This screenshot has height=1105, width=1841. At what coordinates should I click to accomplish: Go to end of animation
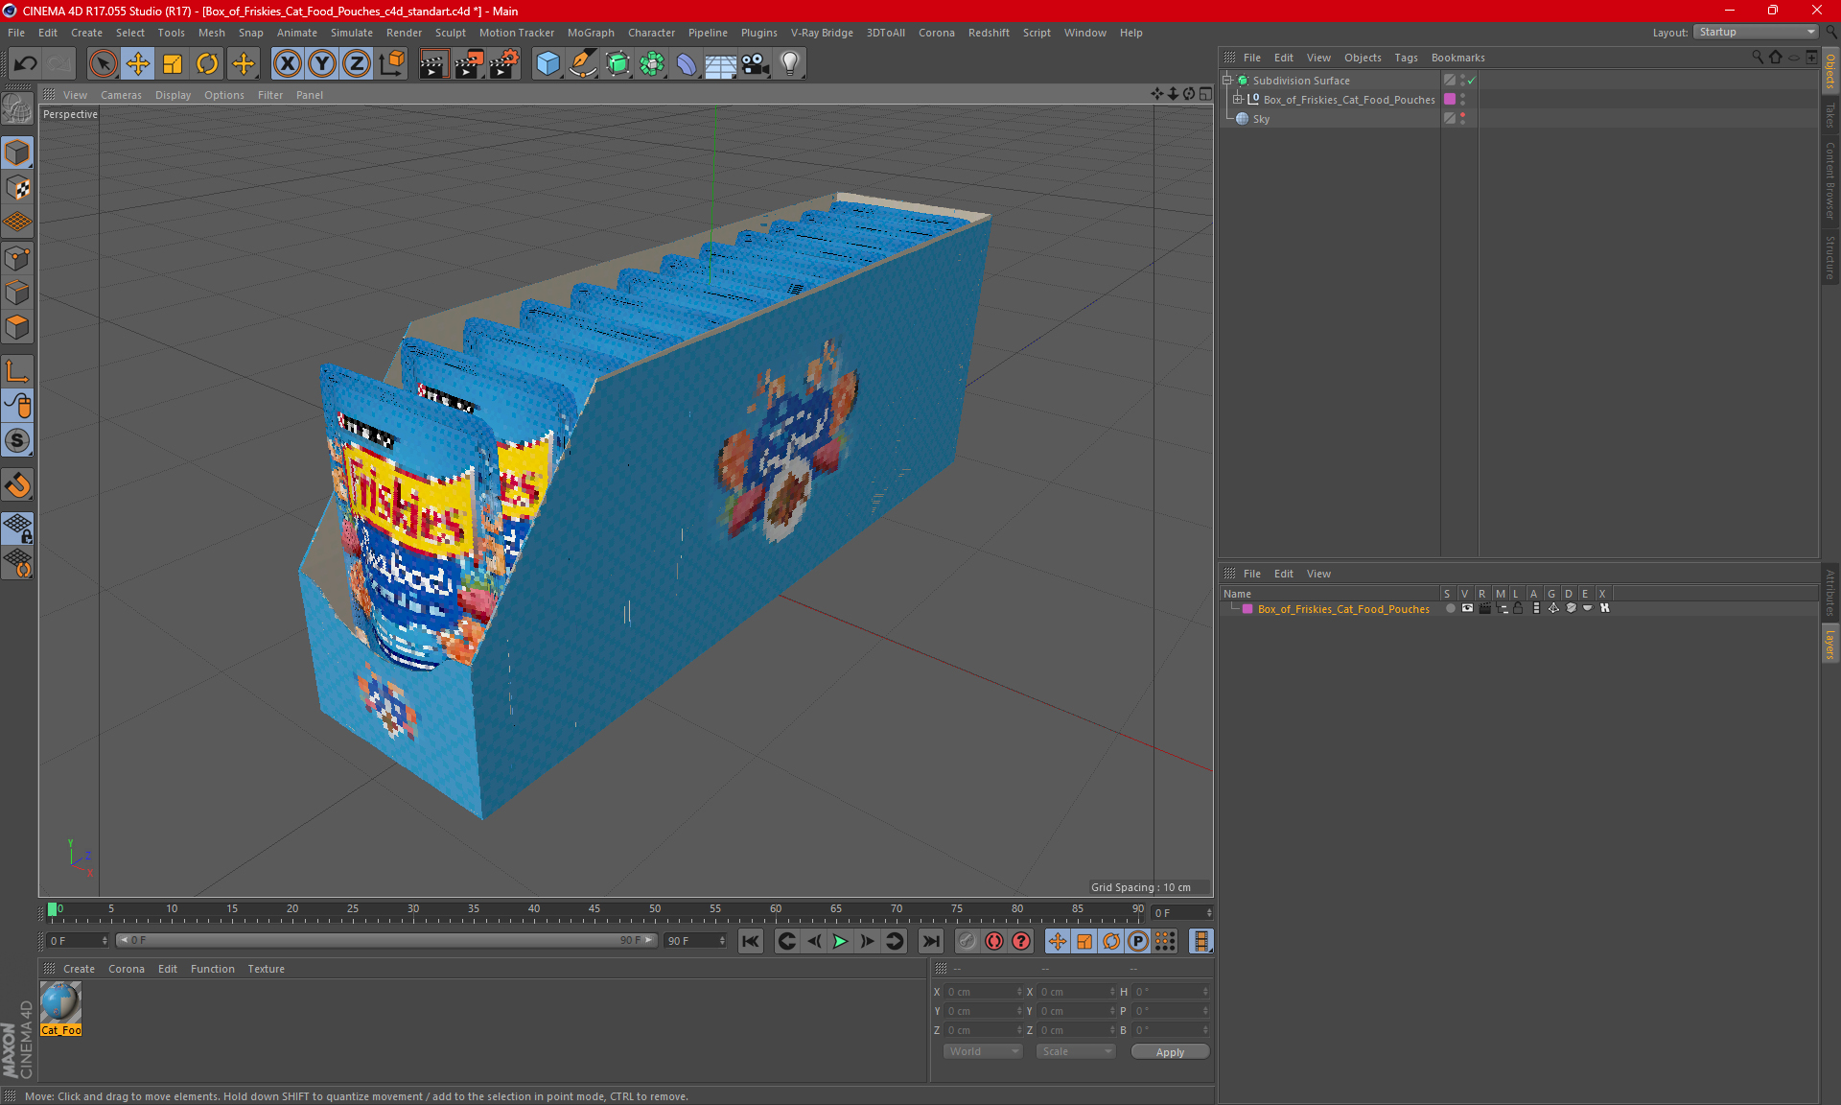pyautogui.click(x=930, y=941)
